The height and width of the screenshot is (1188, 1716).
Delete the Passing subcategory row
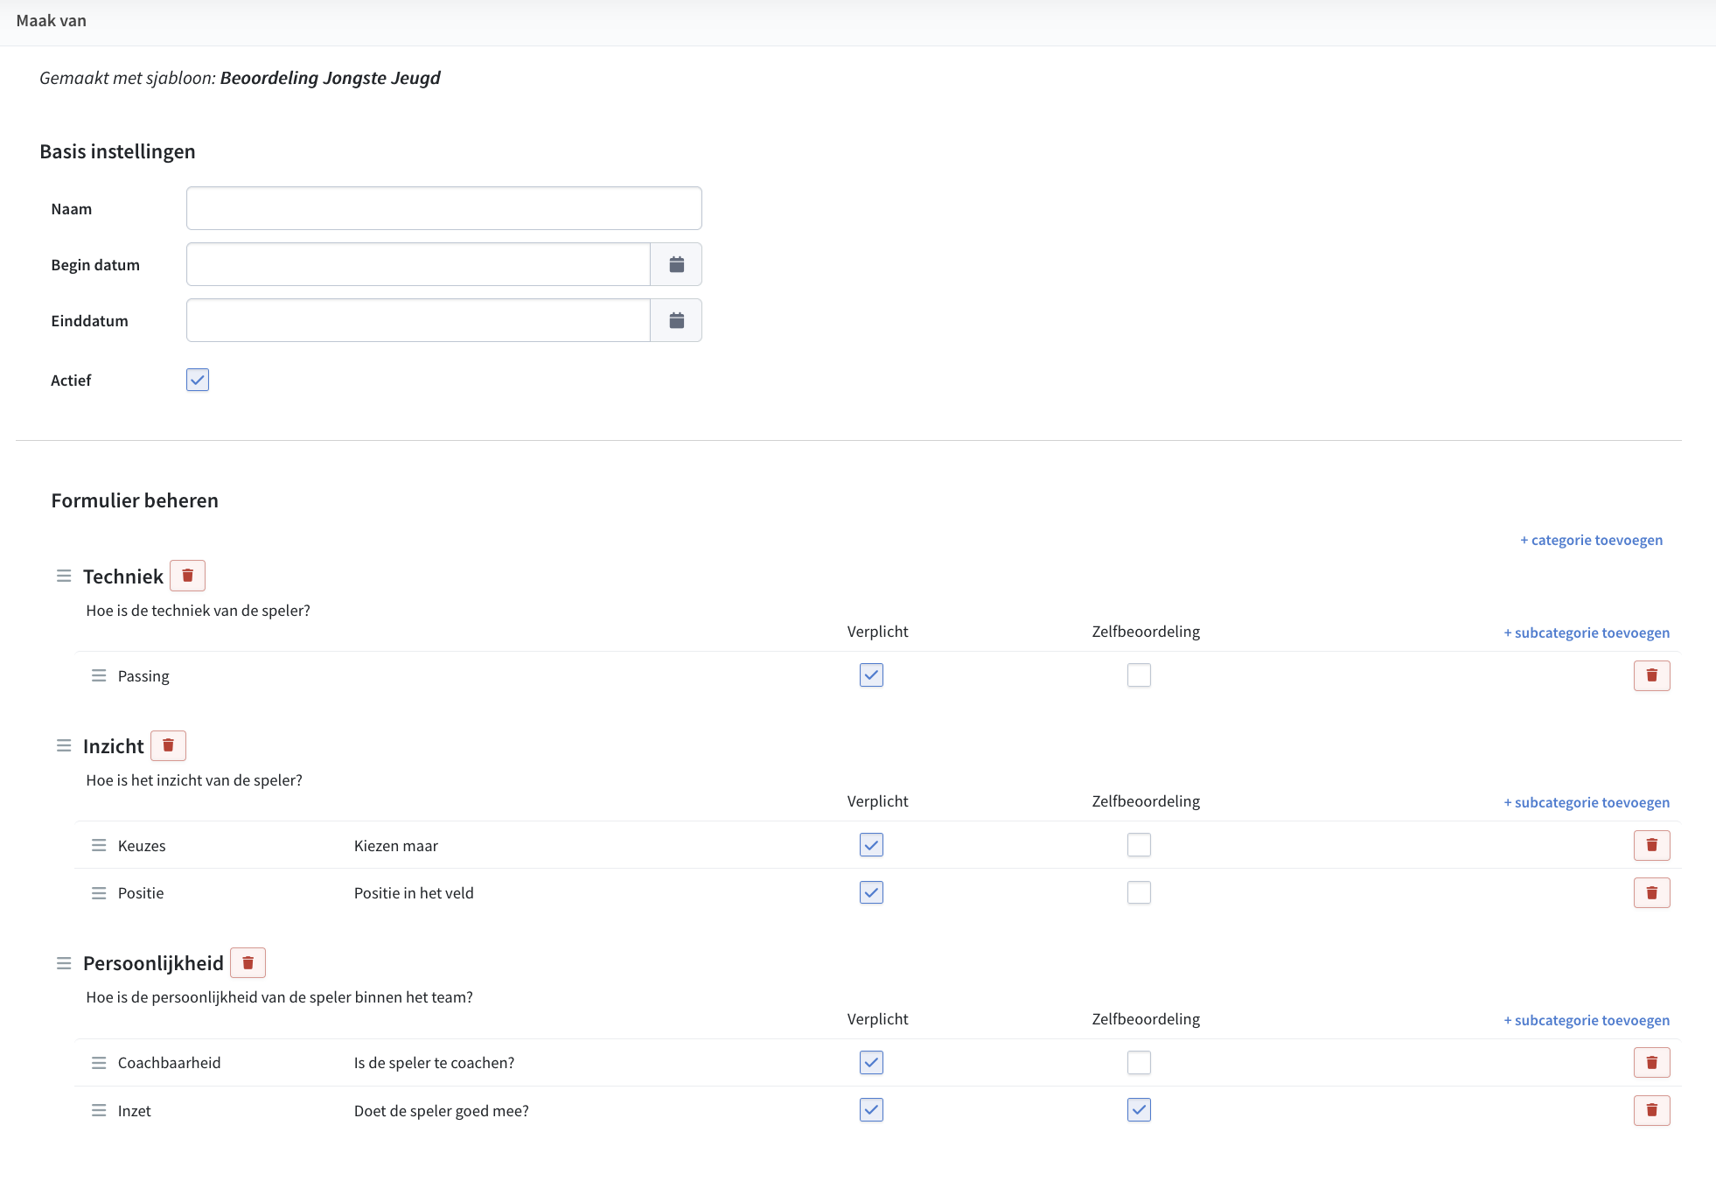point(1651,675)
